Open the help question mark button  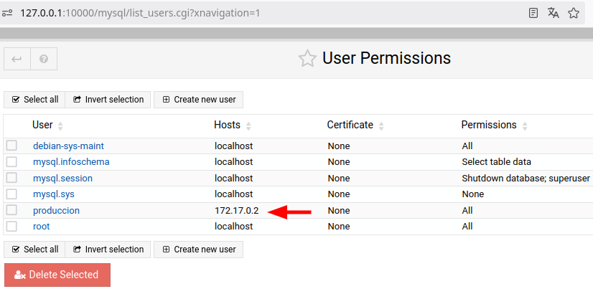click(44, 59)
